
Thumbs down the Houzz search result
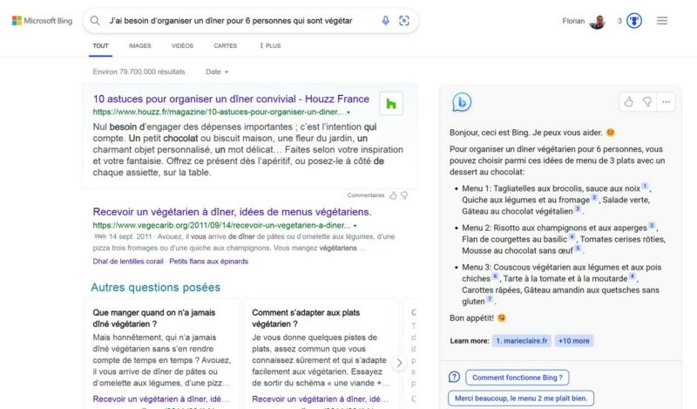[404, 195]
